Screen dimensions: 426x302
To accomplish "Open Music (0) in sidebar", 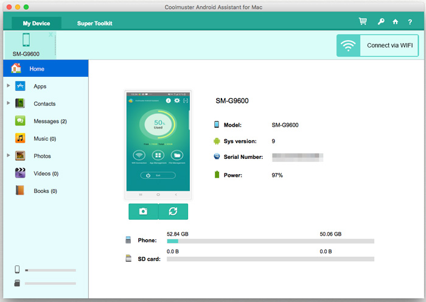I will (44, 139).
